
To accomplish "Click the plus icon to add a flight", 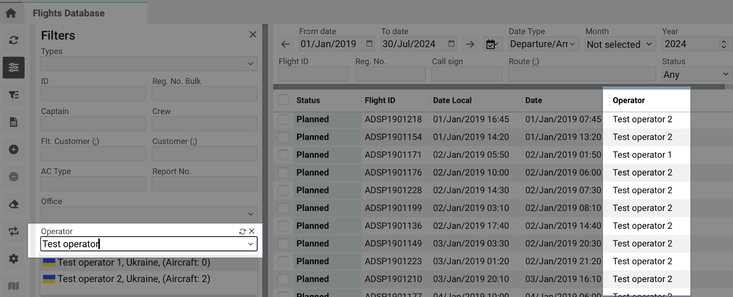I will pyautogui.click(x=12, y=149).
